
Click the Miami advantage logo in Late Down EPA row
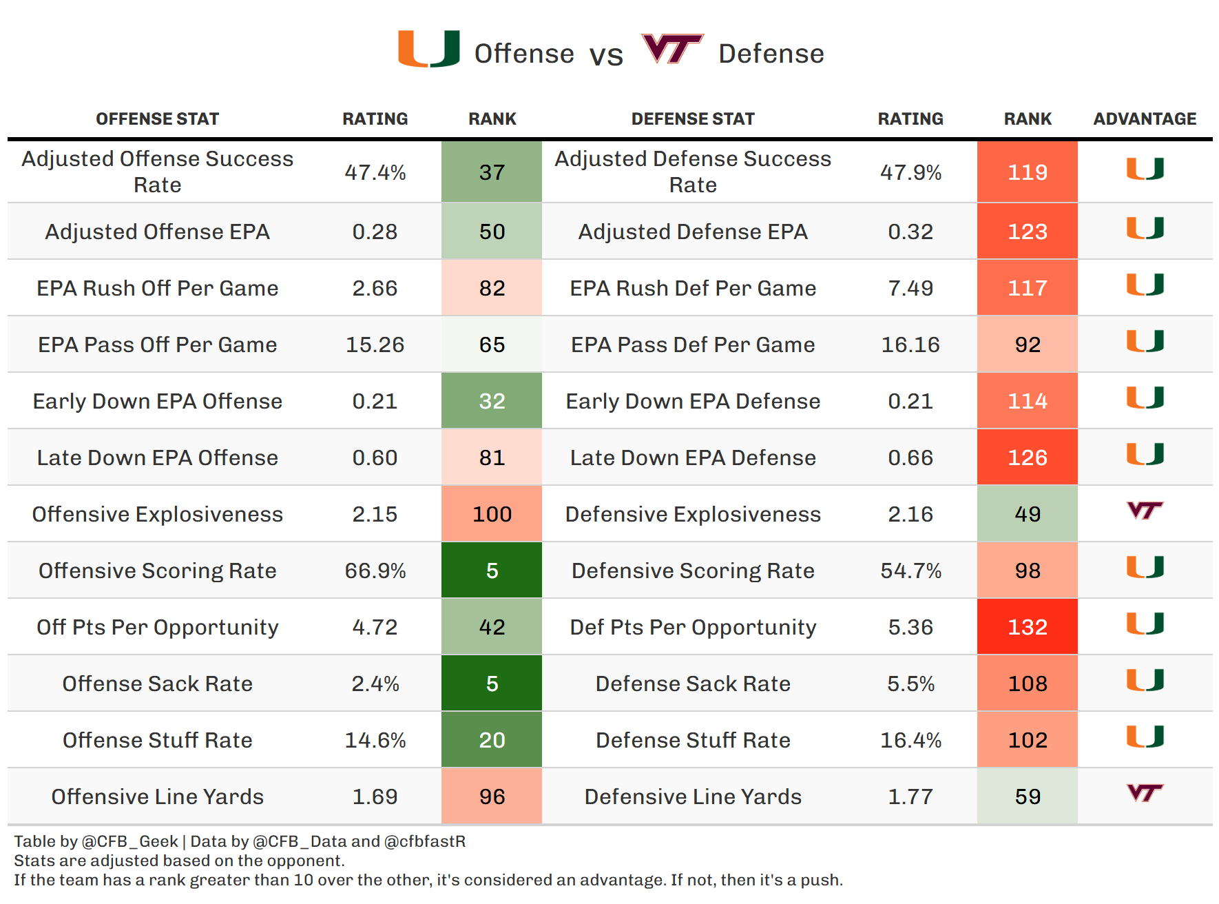1145,454
